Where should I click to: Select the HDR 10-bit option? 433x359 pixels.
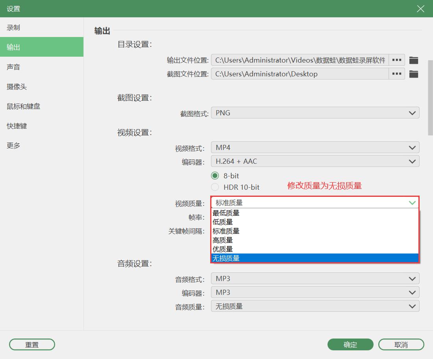(x=215, y=187)
